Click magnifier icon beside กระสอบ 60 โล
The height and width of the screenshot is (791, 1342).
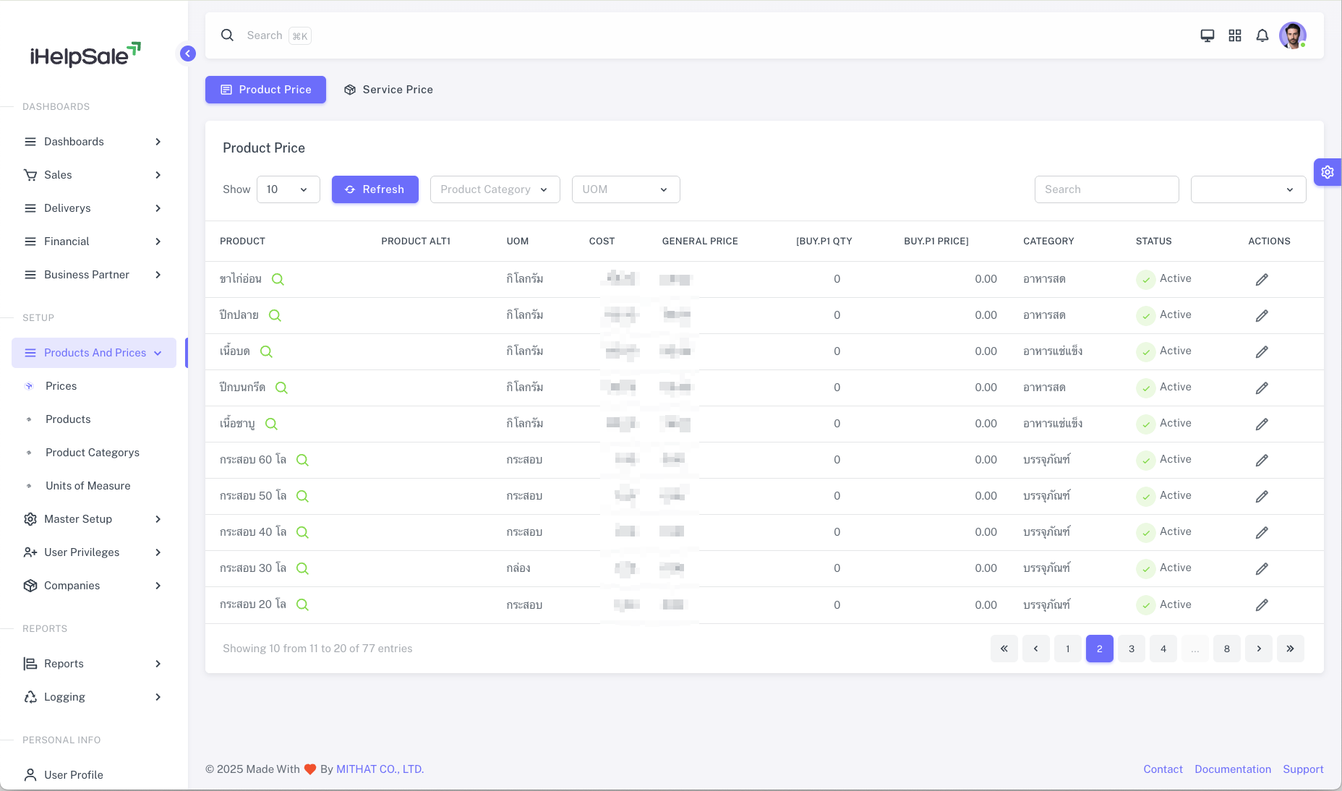coord(302,460)
